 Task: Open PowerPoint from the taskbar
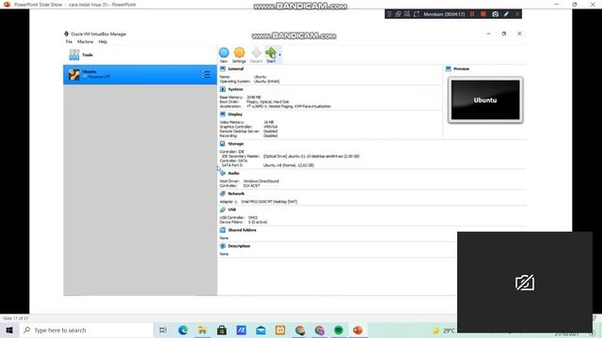coord(357,330)
